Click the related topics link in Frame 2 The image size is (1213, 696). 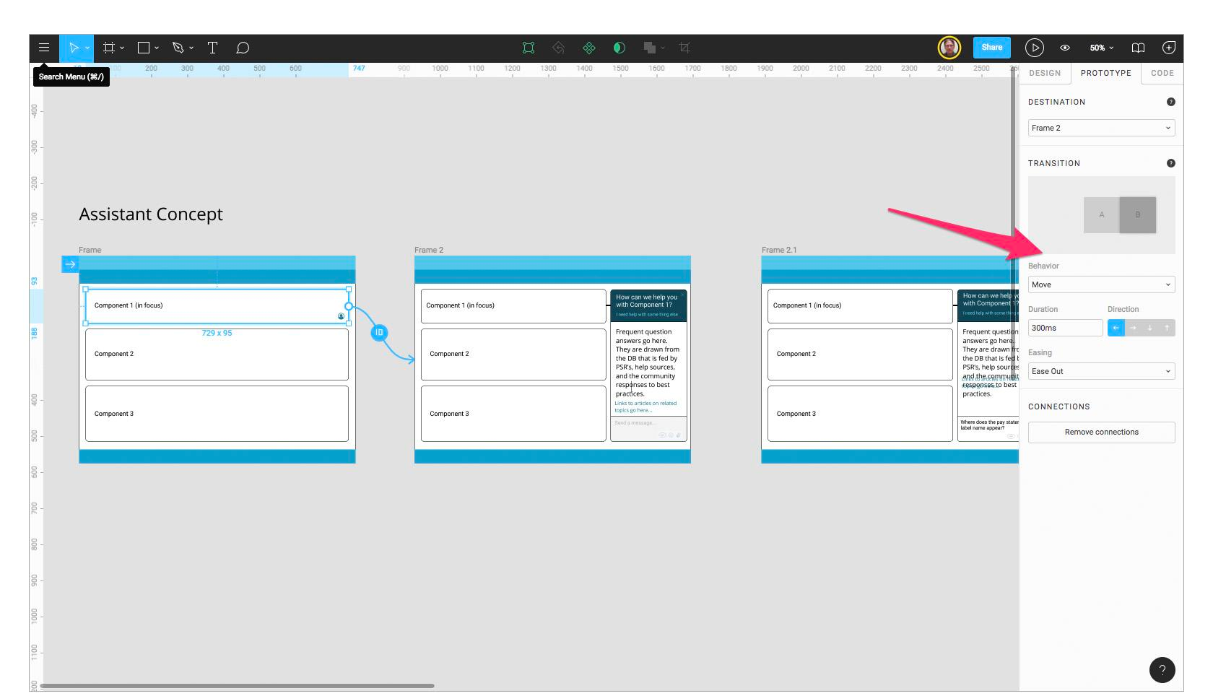(645, 406)
